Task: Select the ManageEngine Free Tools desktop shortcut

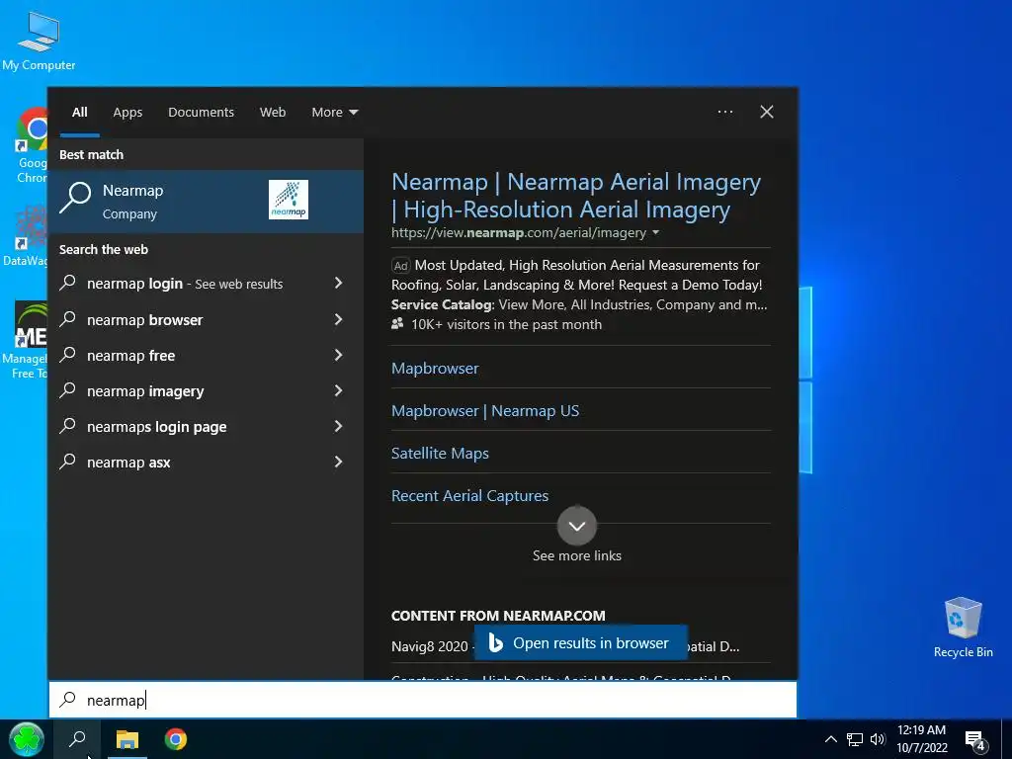Action: 26,341
